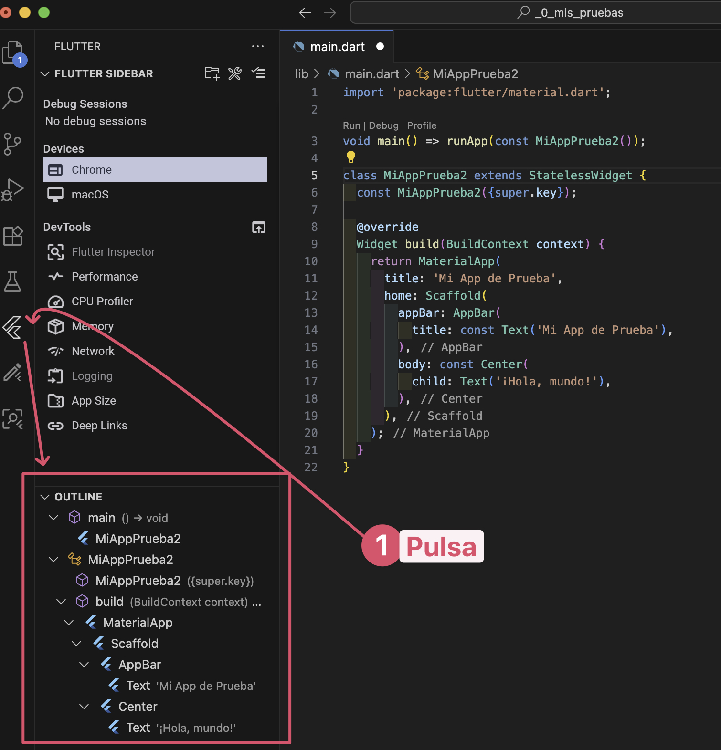Collapse the Outline section
721x750 pixels.
point(45,497)
